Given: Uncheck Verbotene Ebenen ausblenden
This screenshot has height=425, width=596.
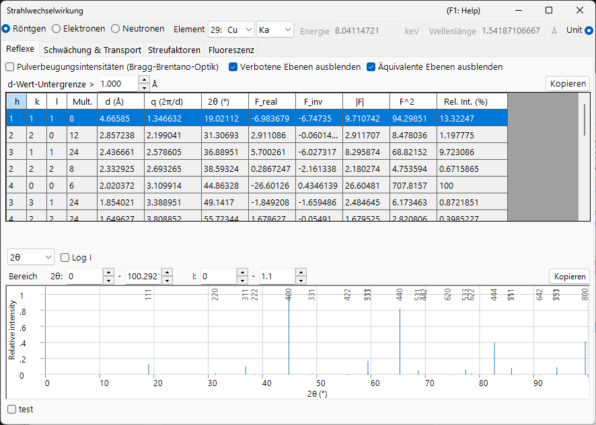Looking at the screenshot, I should tap(295, 67).
